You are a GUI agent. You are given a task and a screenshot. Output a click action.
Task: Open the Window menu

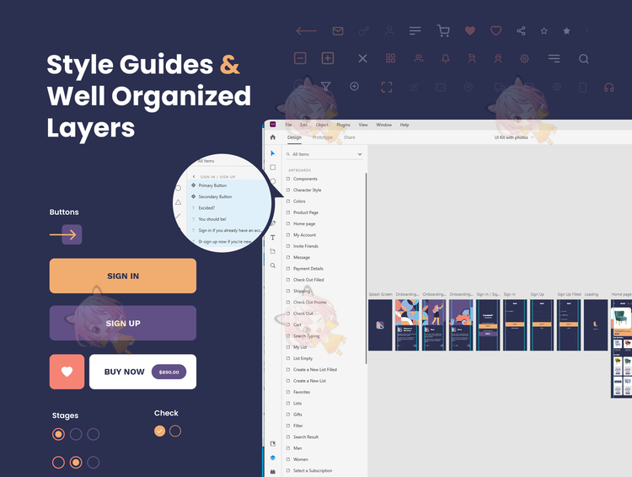[x=383, y=125]
